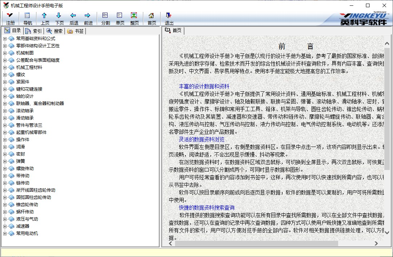Click the 注册 (Register) toolbar icon
The height and width of the screenshot is (257, 393).
click(x=10, y=18)
